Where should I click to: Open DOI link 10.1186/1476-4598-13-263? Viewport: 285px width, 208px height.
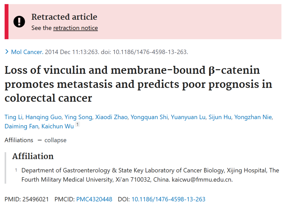click(168, 199)
